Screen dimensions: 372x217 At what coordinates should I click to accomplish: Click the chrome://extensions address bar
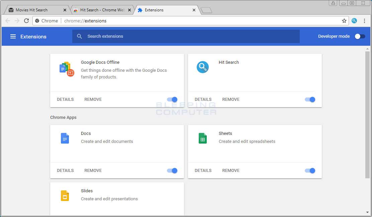pyautogui.click(x=190, y=21)
